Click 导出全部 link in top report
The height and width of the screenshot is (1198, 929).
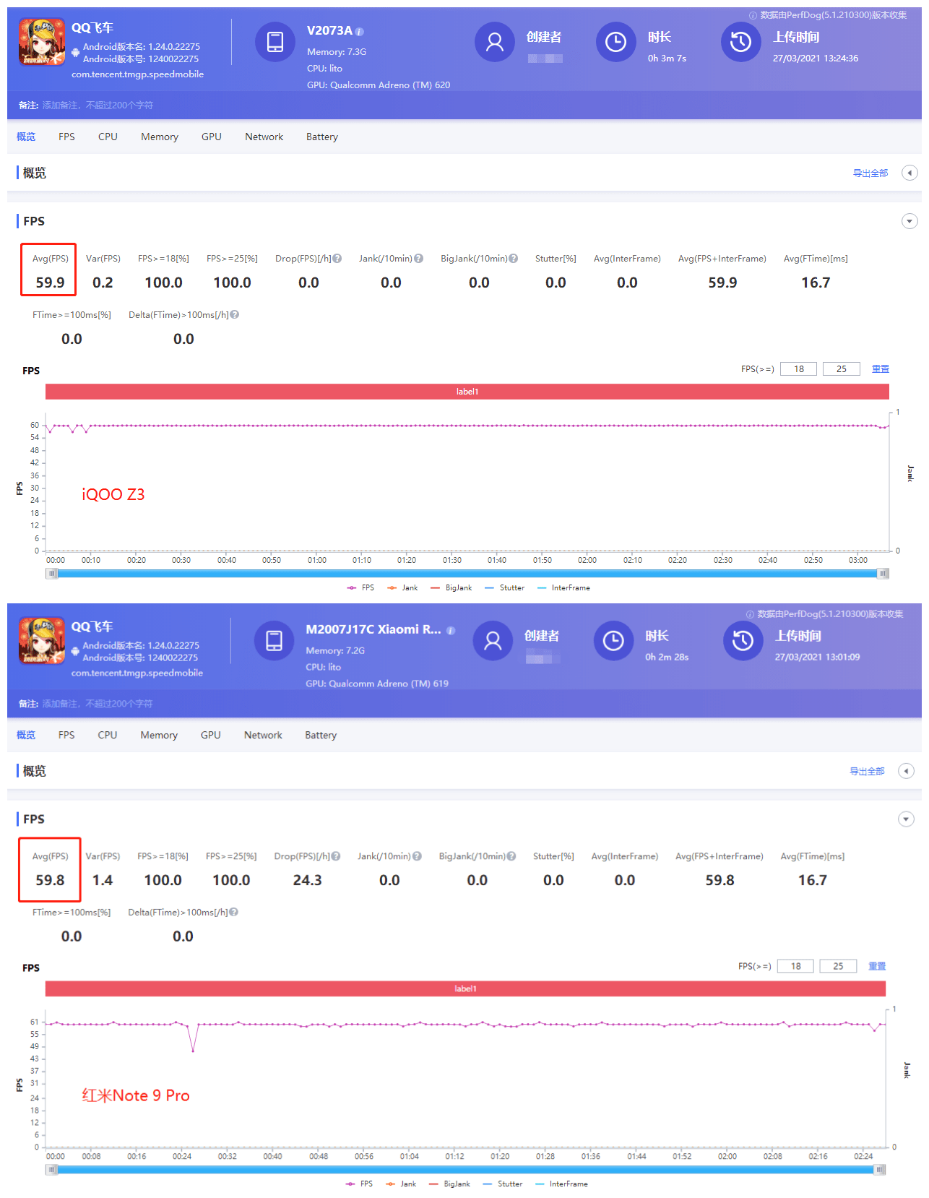point(870,173)
